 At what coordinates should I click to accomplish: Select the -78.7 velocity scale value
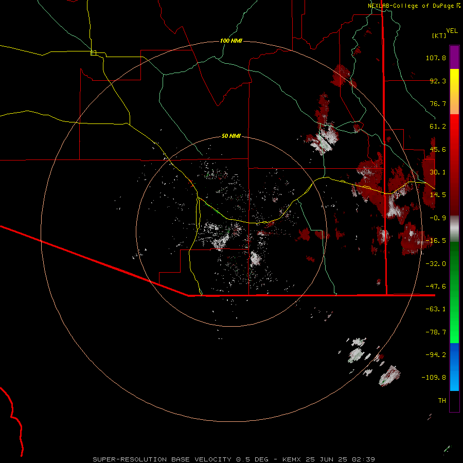(436, 332)
